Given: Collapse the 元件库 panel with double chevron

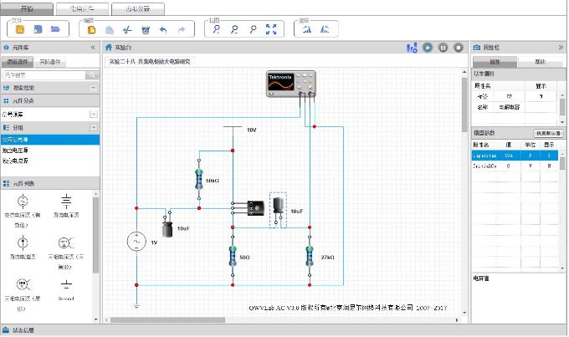Looking at the screenshot, I should click(x=92, y=48).
